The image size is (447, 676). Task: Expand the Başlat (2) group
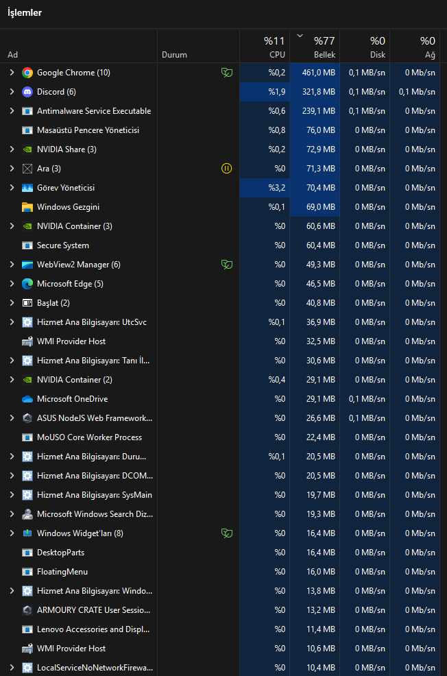click(12, 303)
